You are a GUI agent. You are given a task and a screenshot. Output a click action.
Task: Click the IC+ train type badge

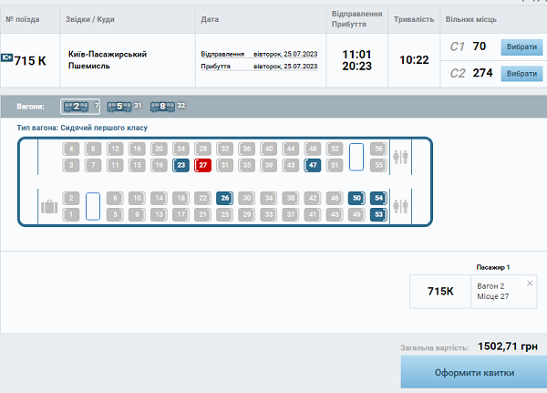[x=6, y=60]
